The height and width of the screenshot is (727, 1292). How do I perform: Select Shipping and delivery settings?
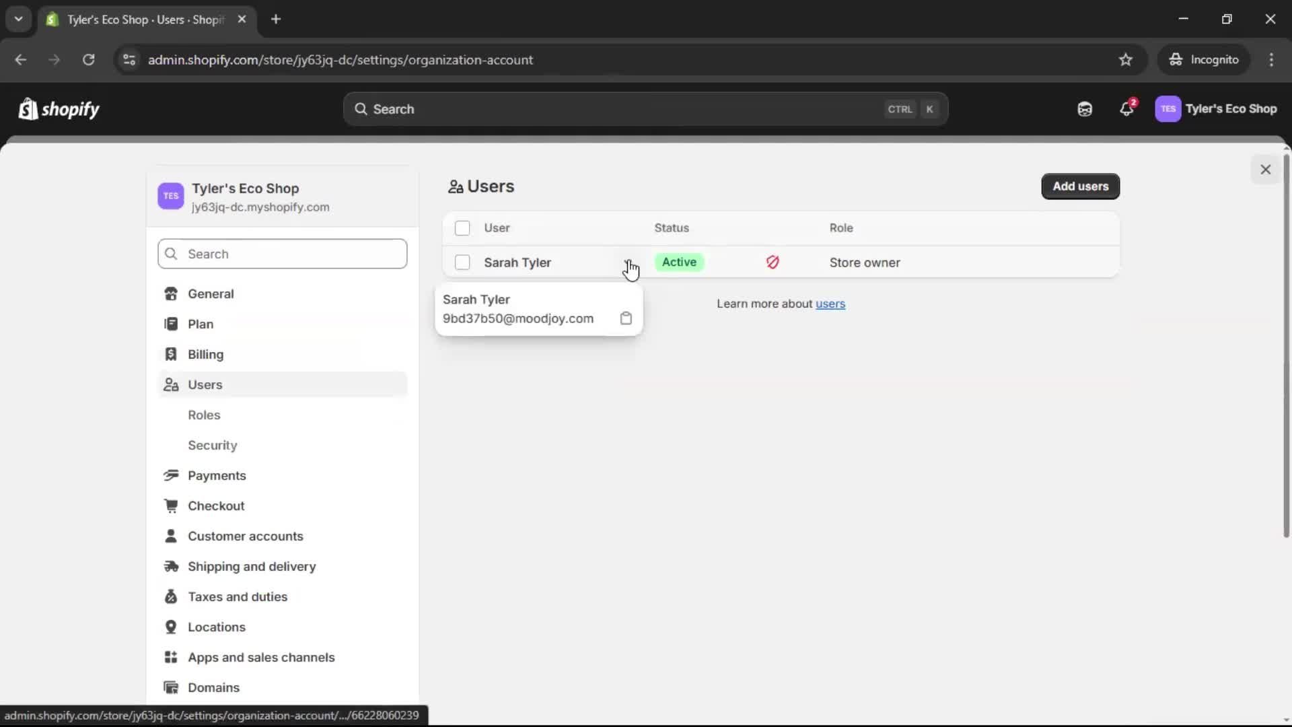[252, 567]
